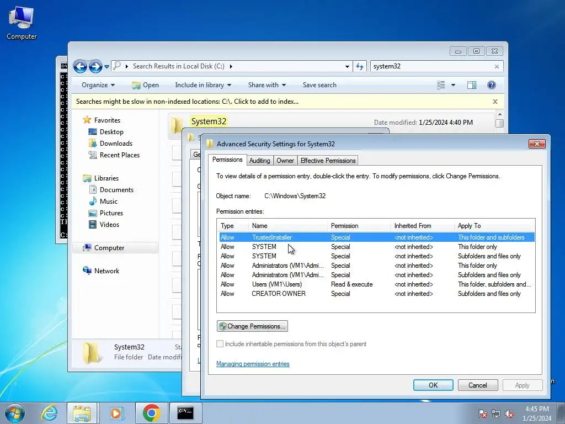Open the Organize menu

(98, 85)
